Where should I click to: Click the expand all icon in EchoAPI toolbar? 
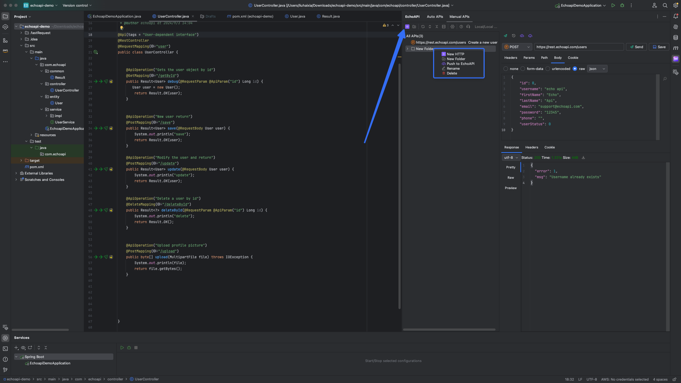(430, 27)
